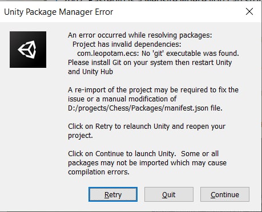
Task: Click the 'An error occurred while resolving packages' line
Action: pos(140,35)
